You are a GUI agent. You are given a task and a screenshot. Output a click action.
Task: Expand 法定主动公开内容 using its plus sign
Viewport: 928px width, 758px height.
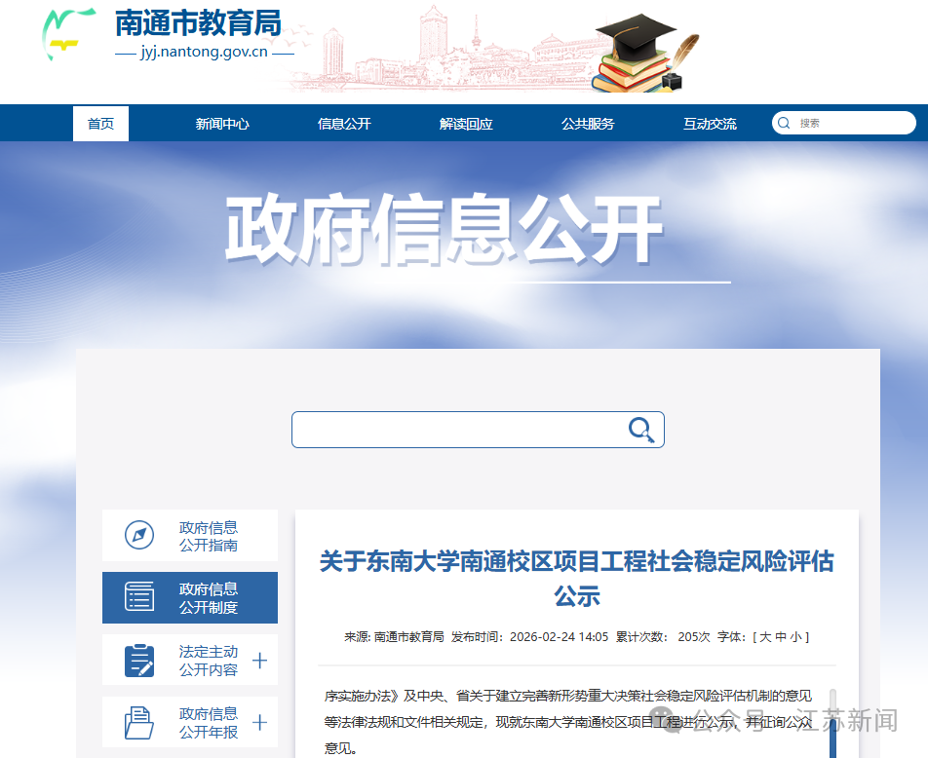pos(259,660)
